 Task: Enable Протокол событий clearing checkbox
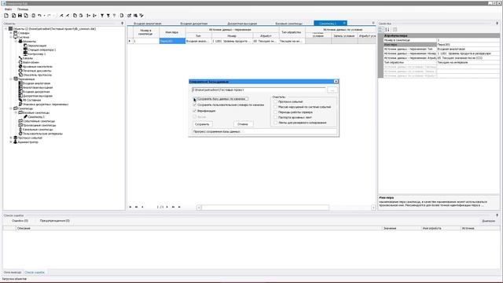click(x=275, y=101)
